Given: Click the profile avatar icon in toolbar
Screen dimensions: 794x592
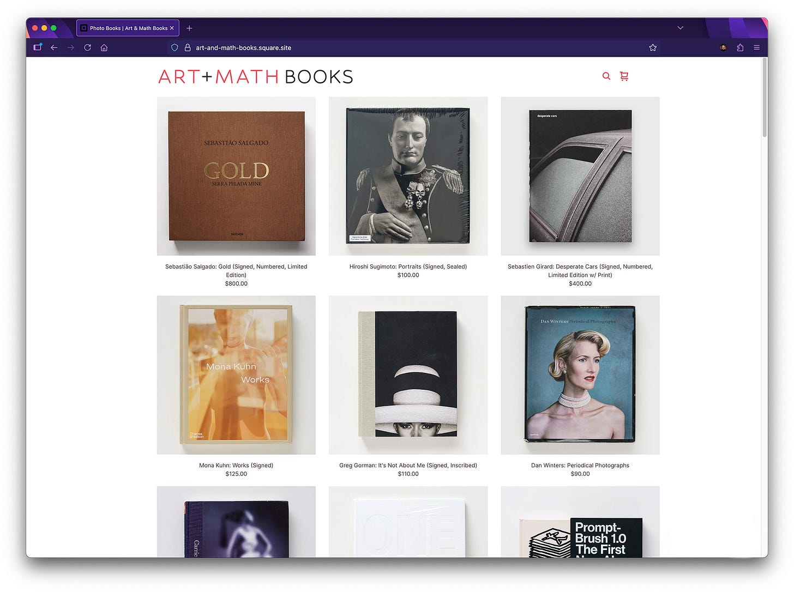Looking at the screenshot, I should click(x=723, y=48).
